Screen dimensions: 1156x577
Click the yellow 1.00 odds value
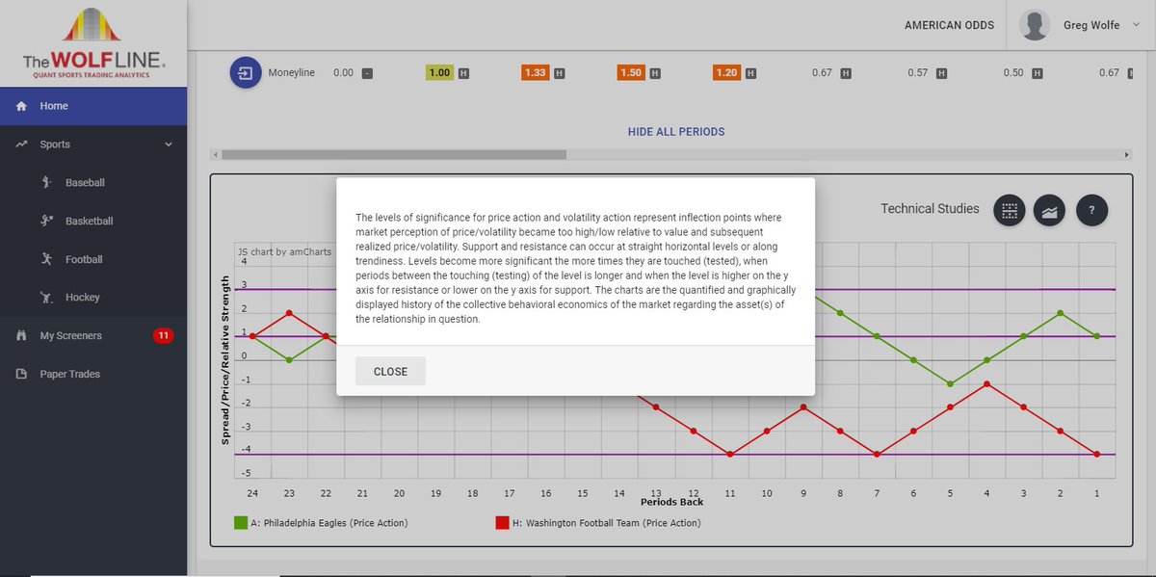tap(439, 72)
